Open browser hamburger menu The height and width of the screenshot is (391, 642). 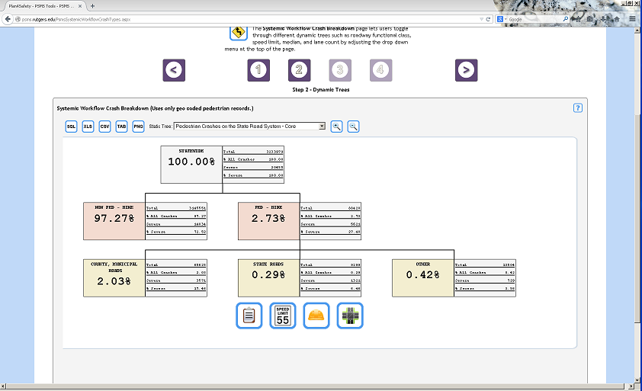(x=633, y=19)
